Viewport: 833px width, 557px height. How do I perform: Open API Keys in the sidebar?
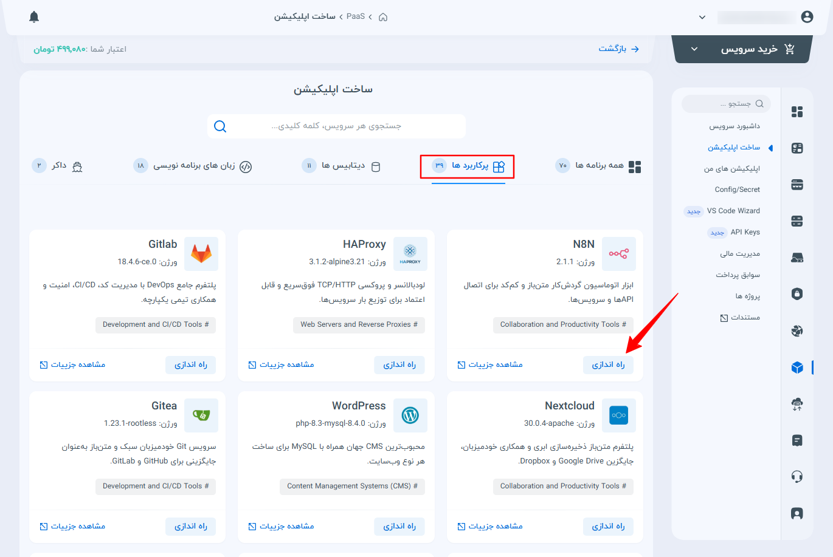click(745, 232)
